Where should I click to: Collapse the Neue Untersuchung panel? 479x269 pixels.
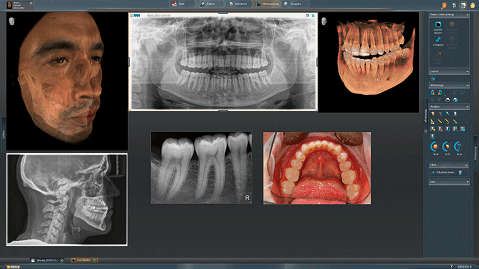click(467, 15)
